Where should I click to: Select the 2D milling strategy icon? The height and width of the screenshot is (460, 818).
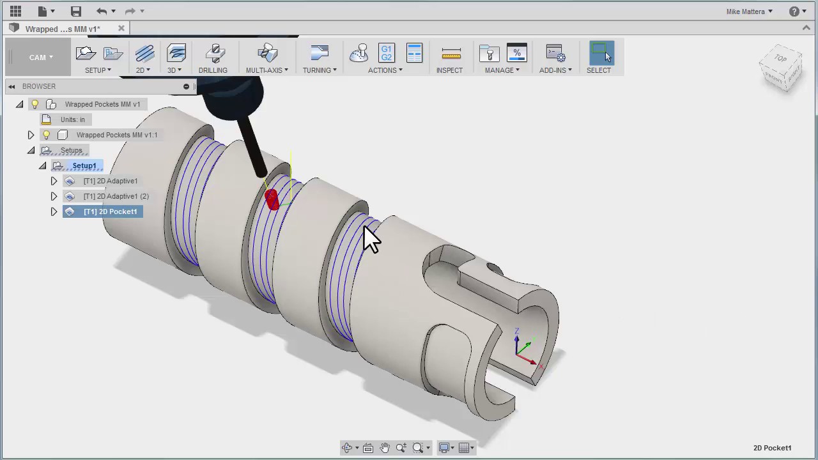click(144, 54)
